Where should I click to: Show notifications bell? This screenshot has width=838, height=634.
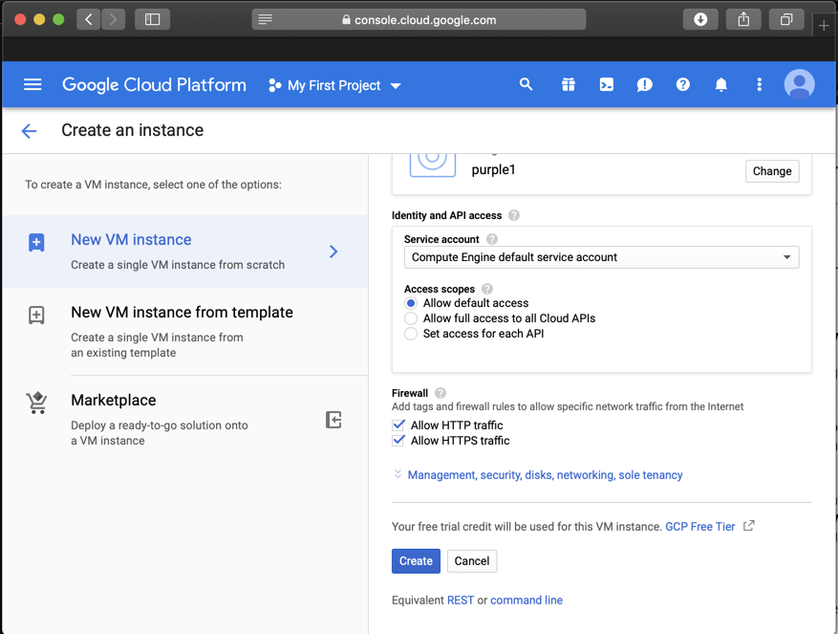720,85
